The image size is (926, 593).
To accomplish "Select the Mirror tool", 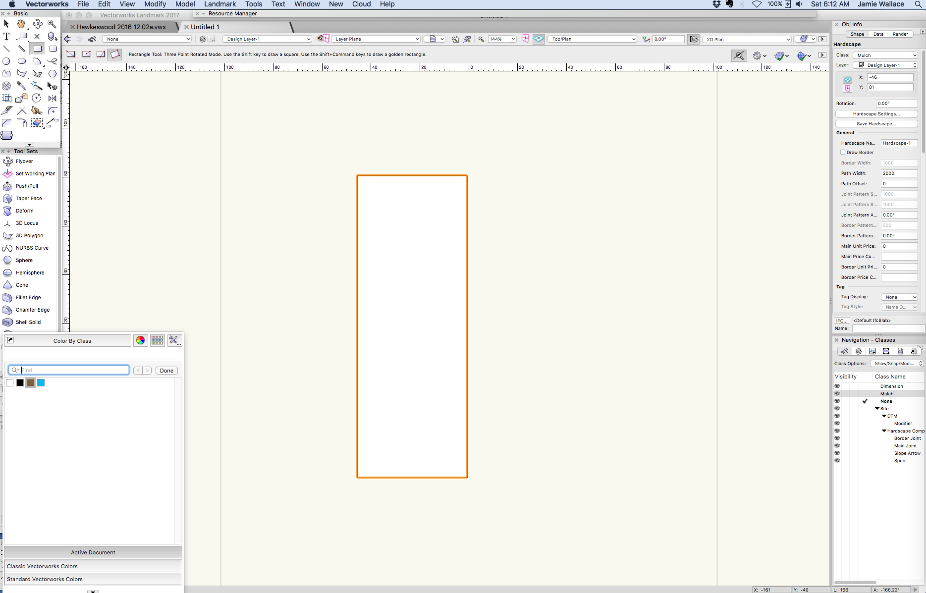I will (x=52, y=98).
